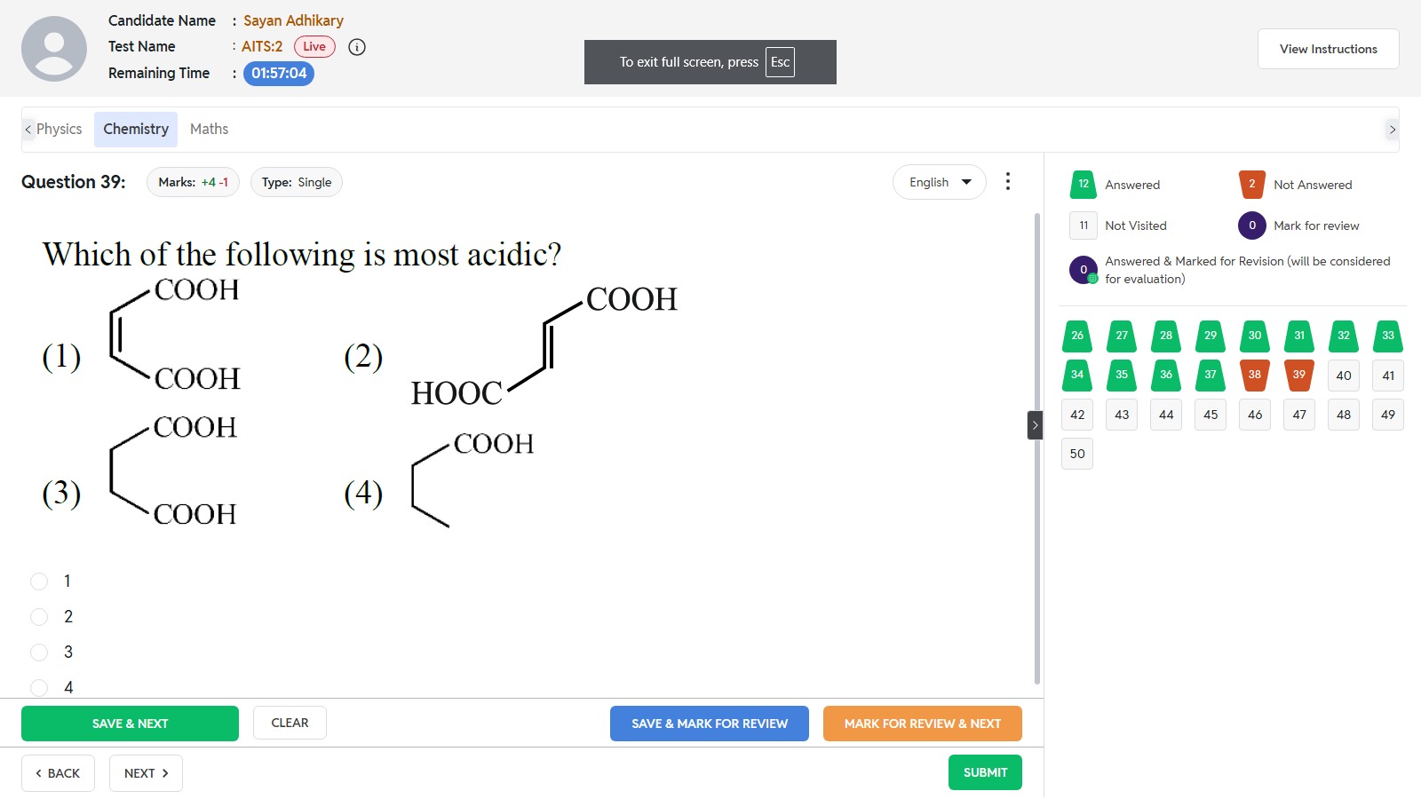Jump to question 35 in palette
The image size is (1421, 799).
(1122, 375)
